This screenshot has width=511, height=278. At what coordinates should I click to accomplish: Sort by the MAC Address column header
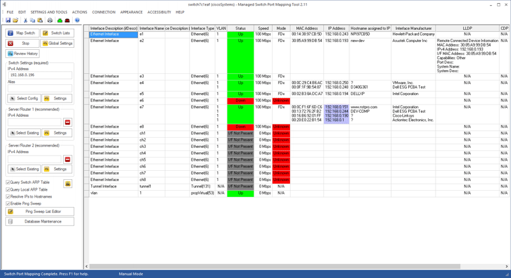[307, 28]
